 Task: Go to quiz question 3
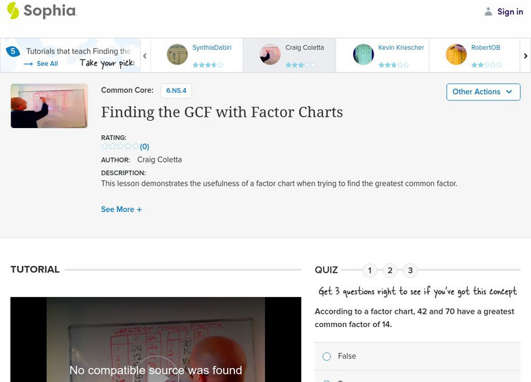pos(410,270)
